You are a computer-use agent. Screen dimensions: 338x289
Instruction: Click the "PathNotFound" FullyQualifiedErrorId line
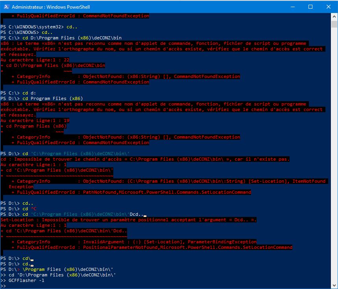pyautogui.click(x=131, y=192)
